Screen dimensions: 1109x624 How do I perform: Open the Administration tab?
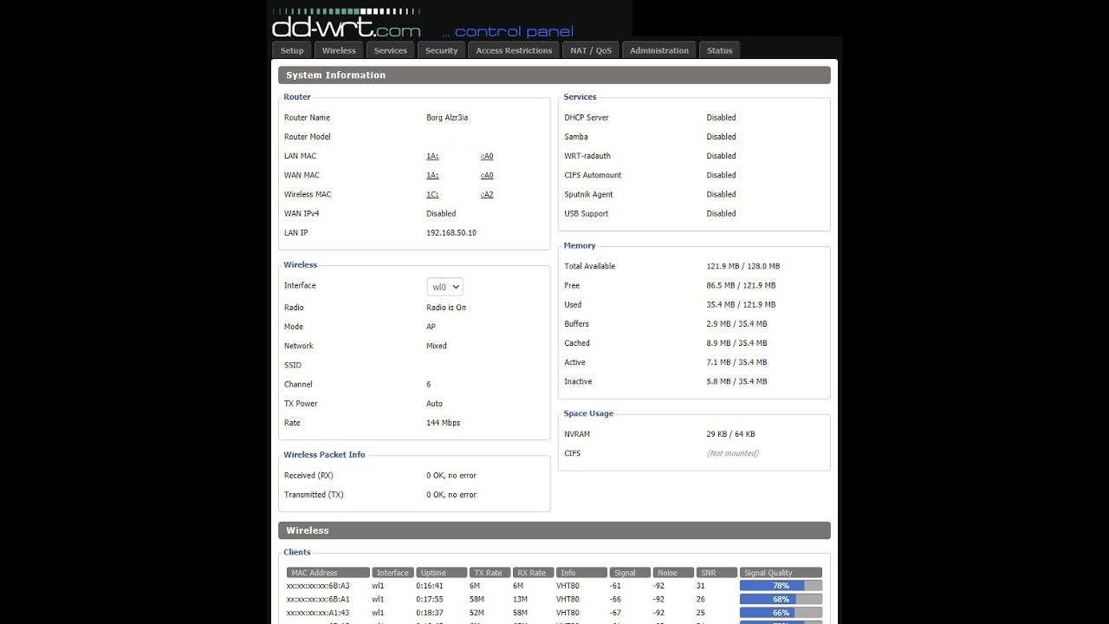click(x=659, y=50)
